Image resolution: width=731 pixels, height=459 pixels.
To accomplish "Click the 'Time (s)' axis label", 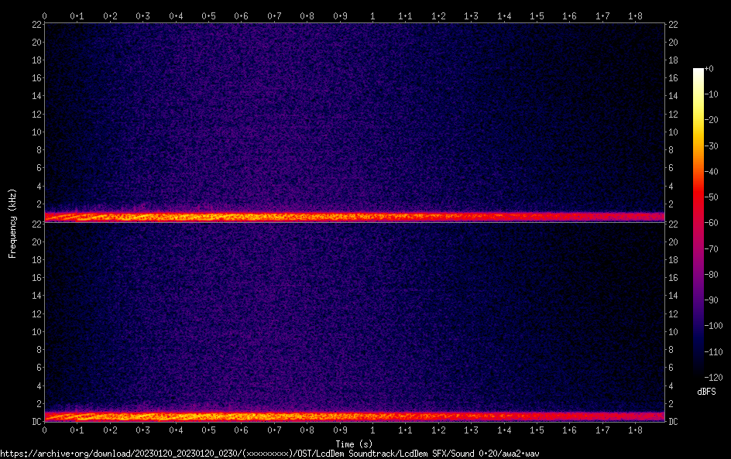I will coord(355,444).
